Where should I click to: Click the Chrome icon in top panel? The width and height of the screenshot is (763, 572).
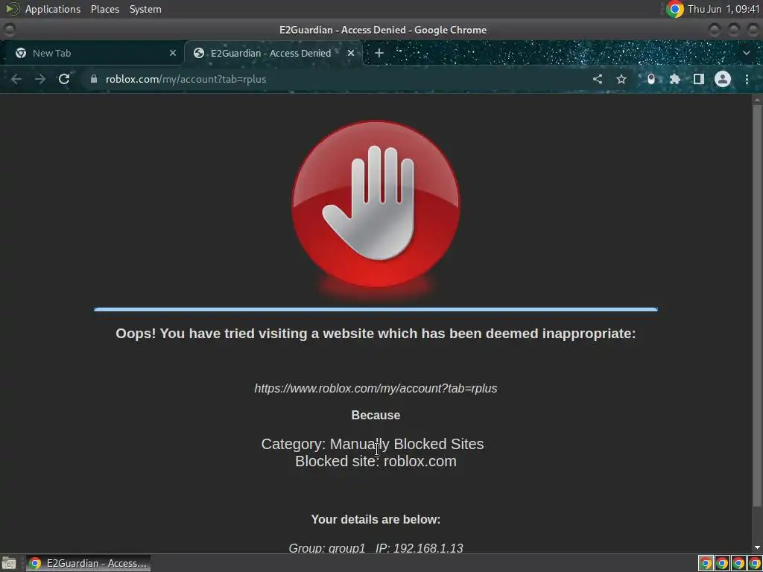[674, 9]
